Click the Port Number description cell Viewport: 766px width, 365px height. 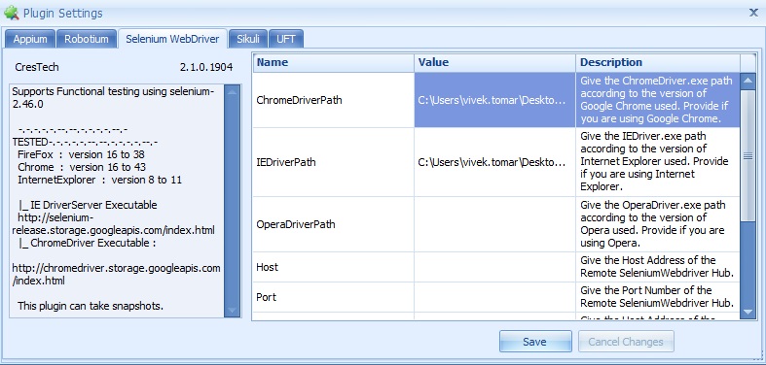pyautogui.click(x=658, y=297)
